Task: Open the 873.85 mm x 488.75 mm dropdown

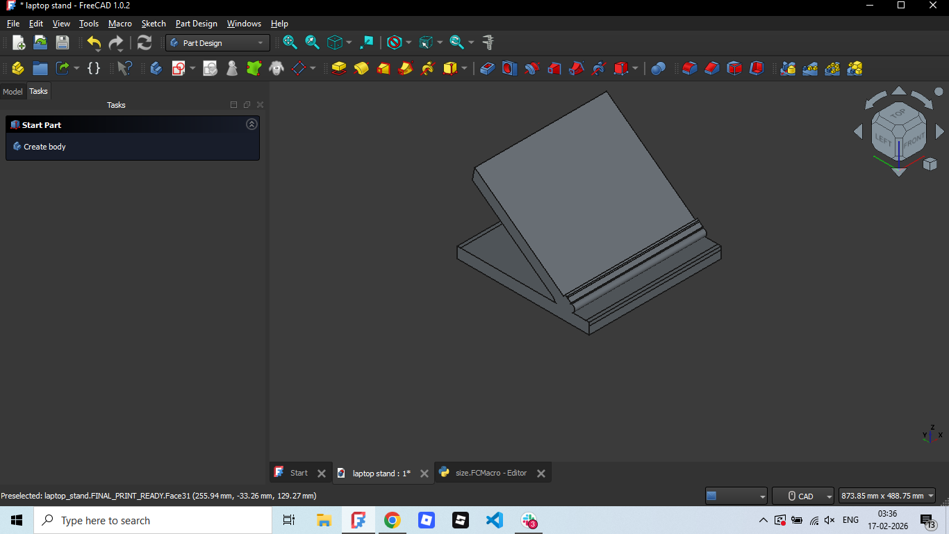Action: pos(887,496)
